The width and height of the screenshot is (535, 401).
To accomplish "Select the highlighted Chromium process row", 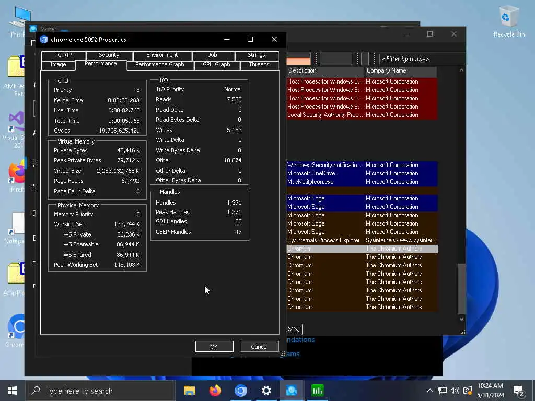I will (362, 249).
